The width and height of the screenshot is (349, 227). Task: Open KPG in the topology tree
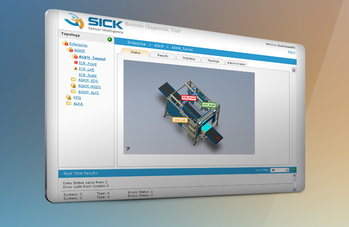tap(77, 97)
